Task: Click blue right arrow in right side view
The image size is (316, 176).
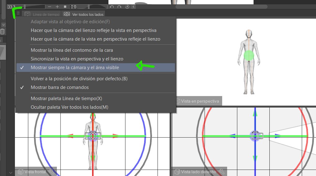Action: [x=278, y=136]
